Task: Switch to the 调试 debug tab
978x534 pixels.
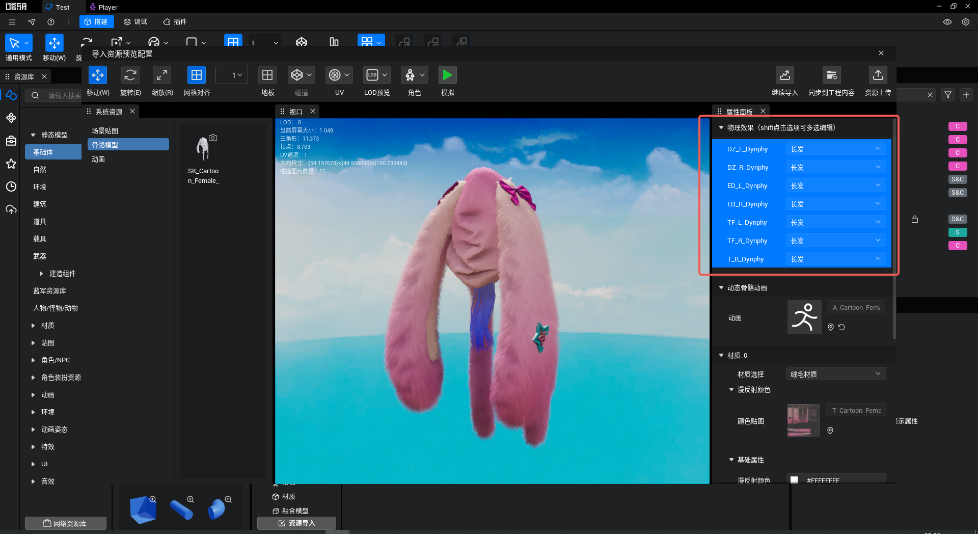Action: point(135,22)
